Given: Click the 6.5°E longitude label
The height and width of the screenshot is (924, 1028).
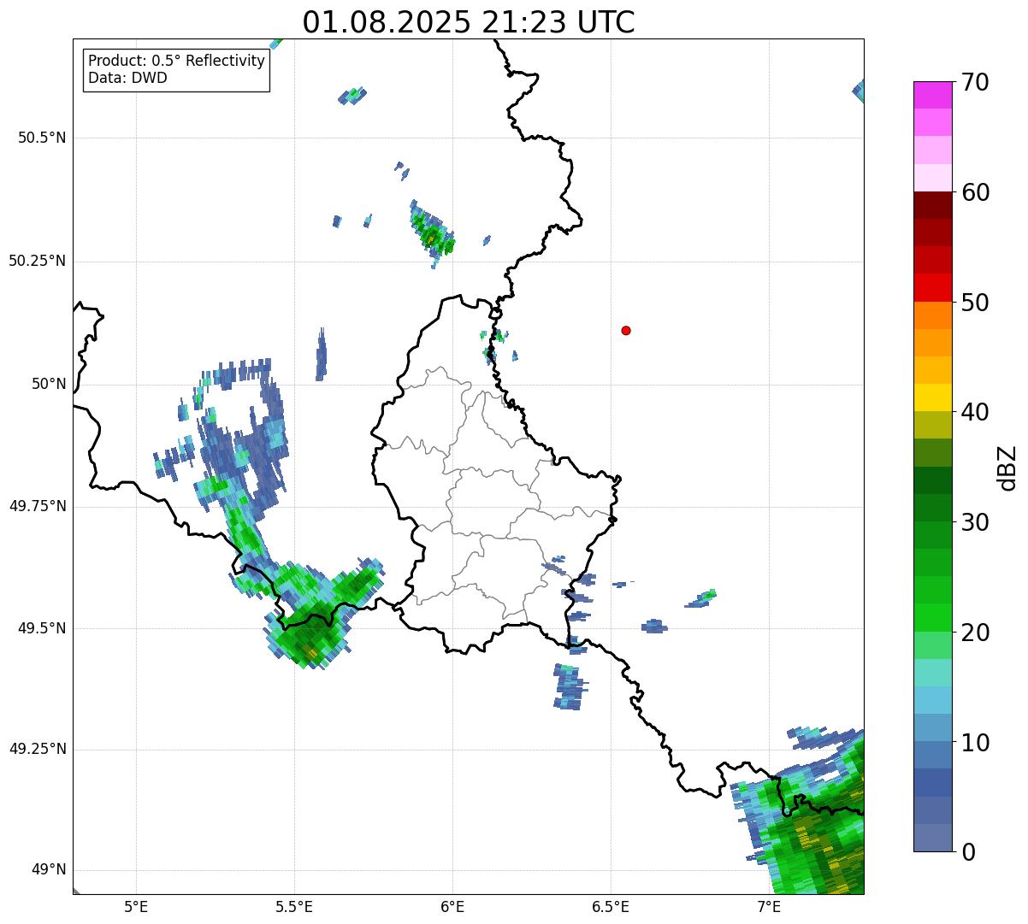Looking at the screenshot, I should pyautogui.click(x=611, y=908).
